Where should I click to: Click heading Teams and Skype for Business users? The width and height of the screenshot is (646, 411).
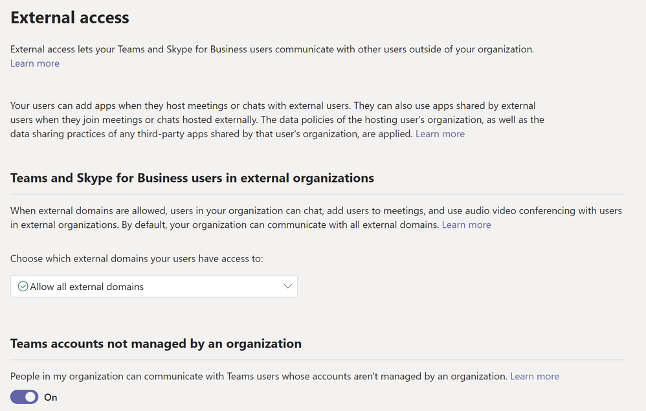[x=192, y=178]
